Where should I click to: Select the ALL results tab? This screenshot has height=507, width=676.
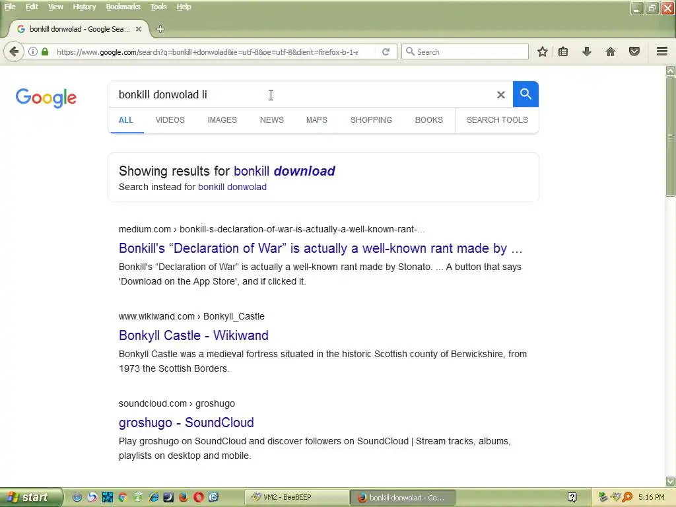pyautogui.click(x=126, y=120)
